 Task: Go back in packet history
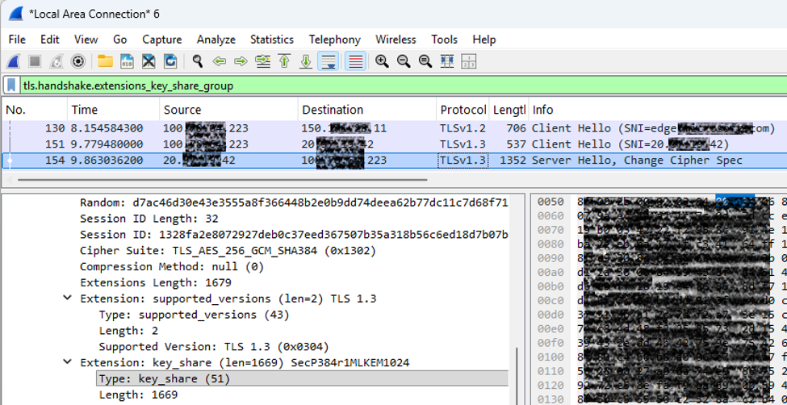220,61
